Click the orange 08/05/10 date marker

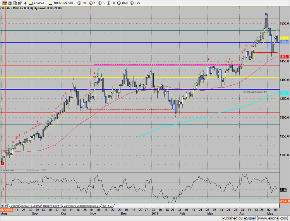7,210
